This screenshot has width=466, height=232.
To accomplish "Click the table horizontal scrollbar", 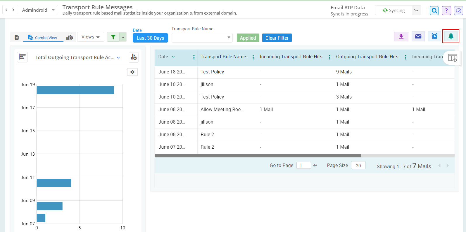I will tap(257, 156).
